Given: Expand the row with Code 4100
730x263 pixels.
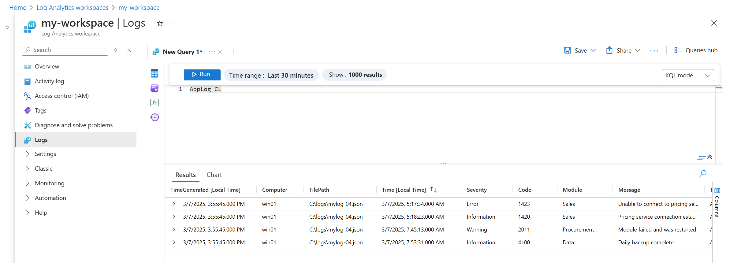Looking at the screenshot, I should (x=174, y=242).
